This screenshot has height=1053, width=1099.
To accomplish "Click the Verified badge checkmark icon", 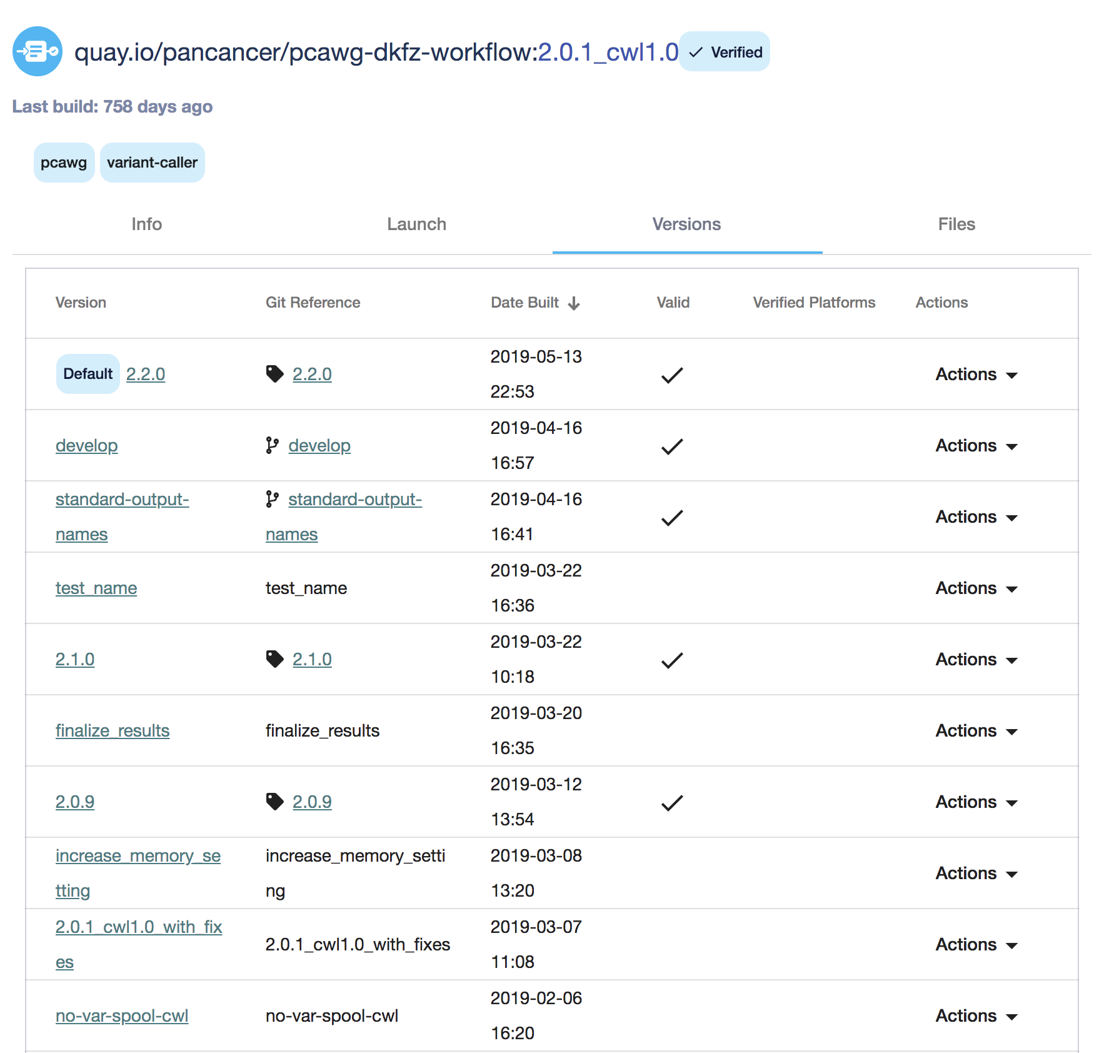I will [x=696, y=53].
